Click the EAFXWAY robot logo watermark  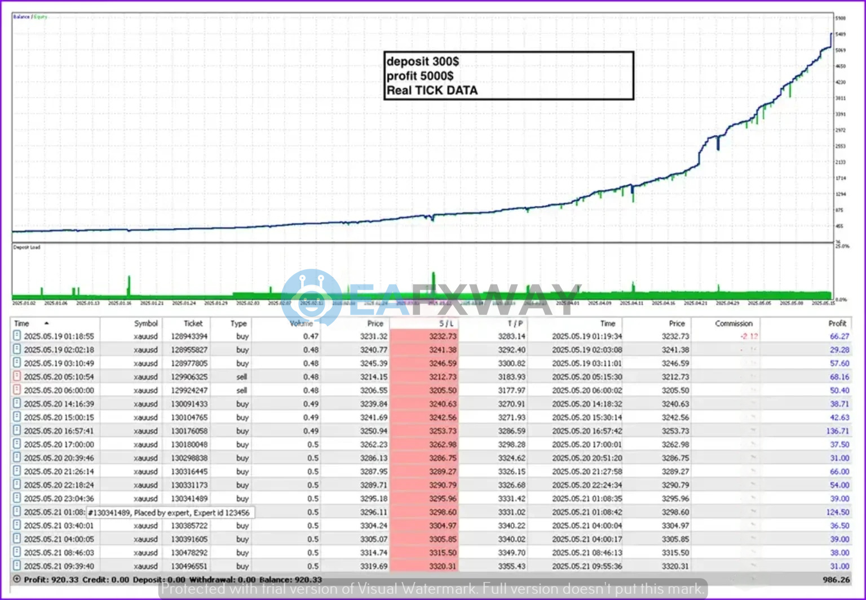tap(311, 297)
